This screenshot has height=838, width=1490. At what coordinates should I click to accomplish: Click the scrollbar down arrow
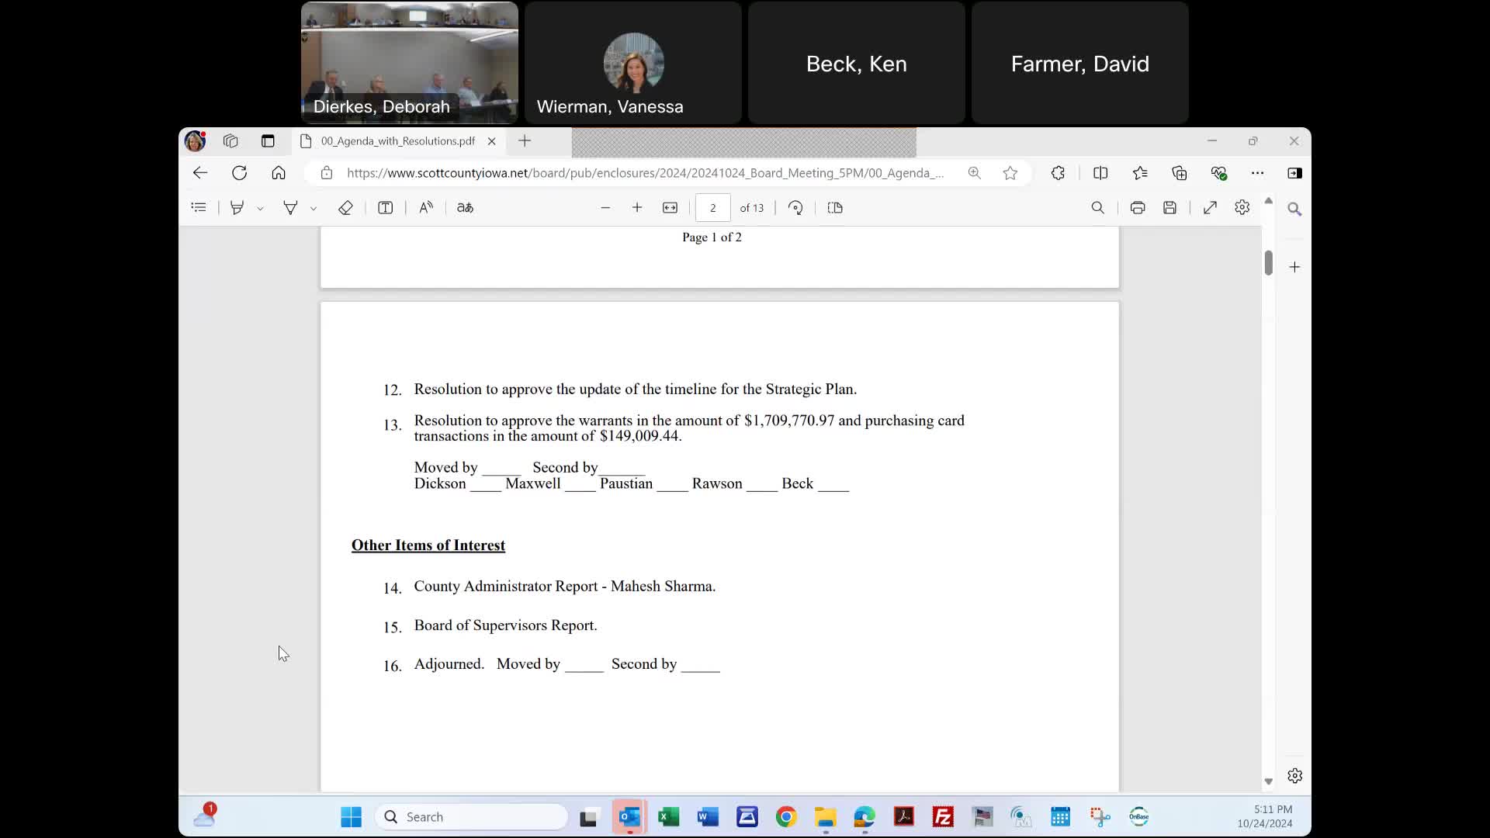pos(1268,781)
